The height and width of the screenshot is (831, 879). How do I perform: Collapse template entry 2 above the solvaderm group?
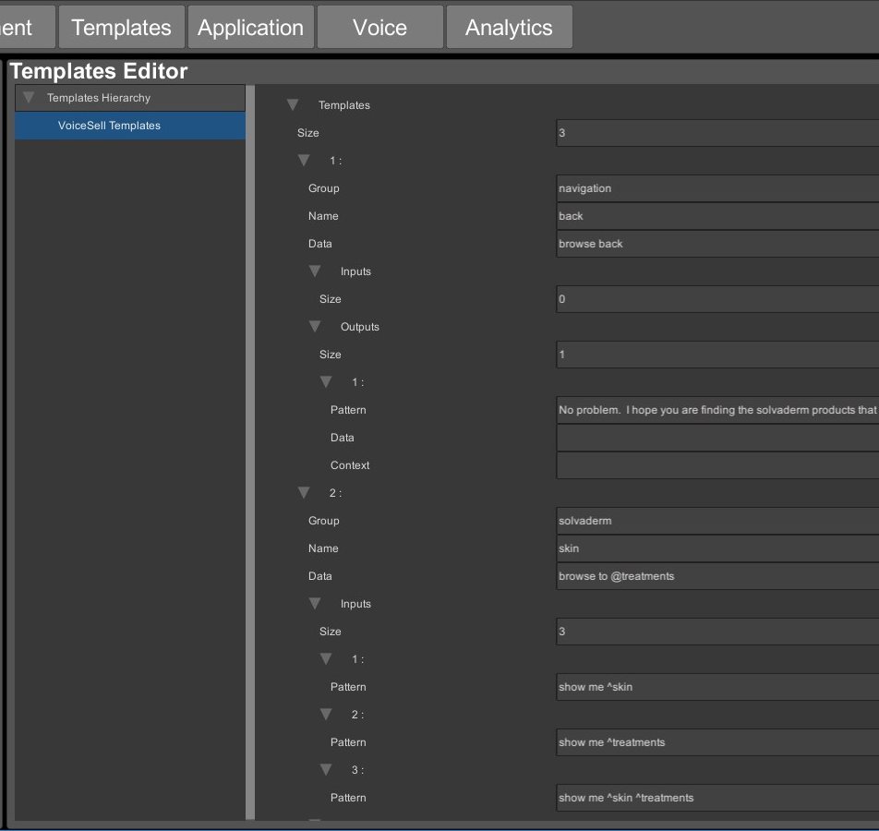[304, 493]
